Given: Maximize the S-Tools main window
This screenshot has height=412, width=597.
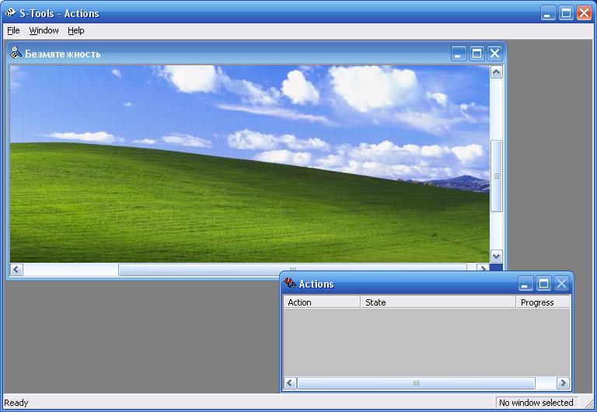Looking at the screenshot, I should tap(566, 13).
